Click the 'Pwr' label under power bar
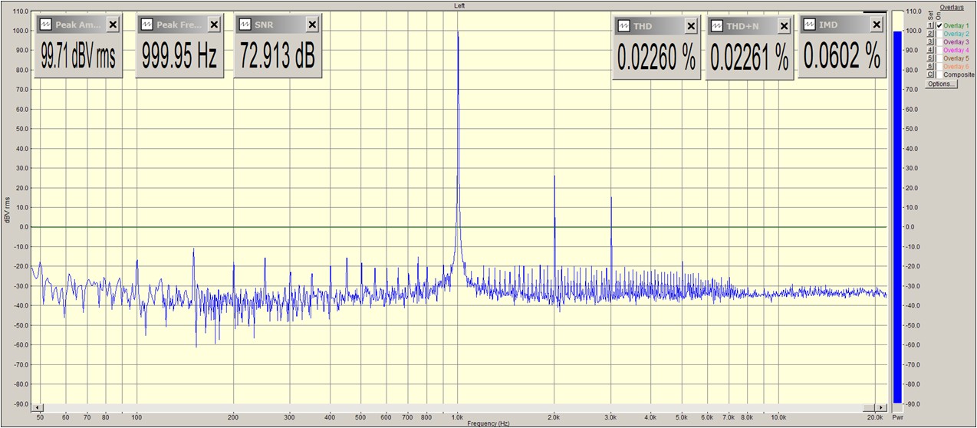Image resolution: width=977 pixels, height=428 pixels. [897, 416]
